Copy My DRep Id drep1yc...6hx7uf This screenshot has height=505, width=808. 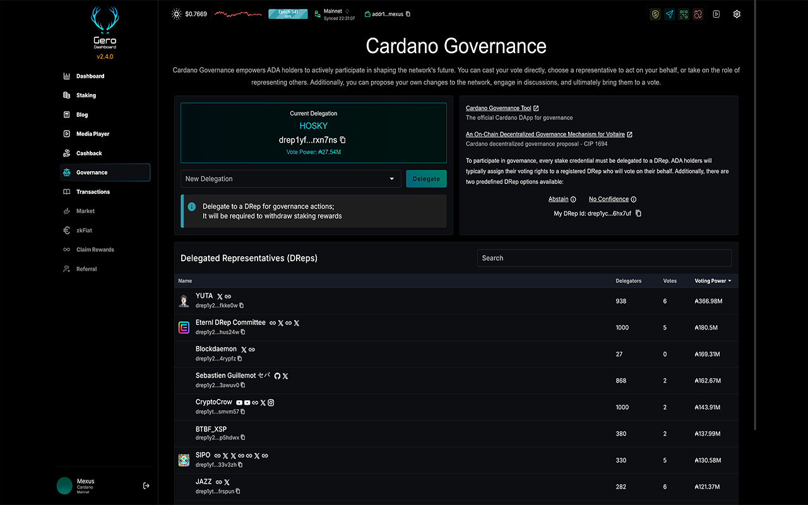pyautogui.click(x=638, y=213)
